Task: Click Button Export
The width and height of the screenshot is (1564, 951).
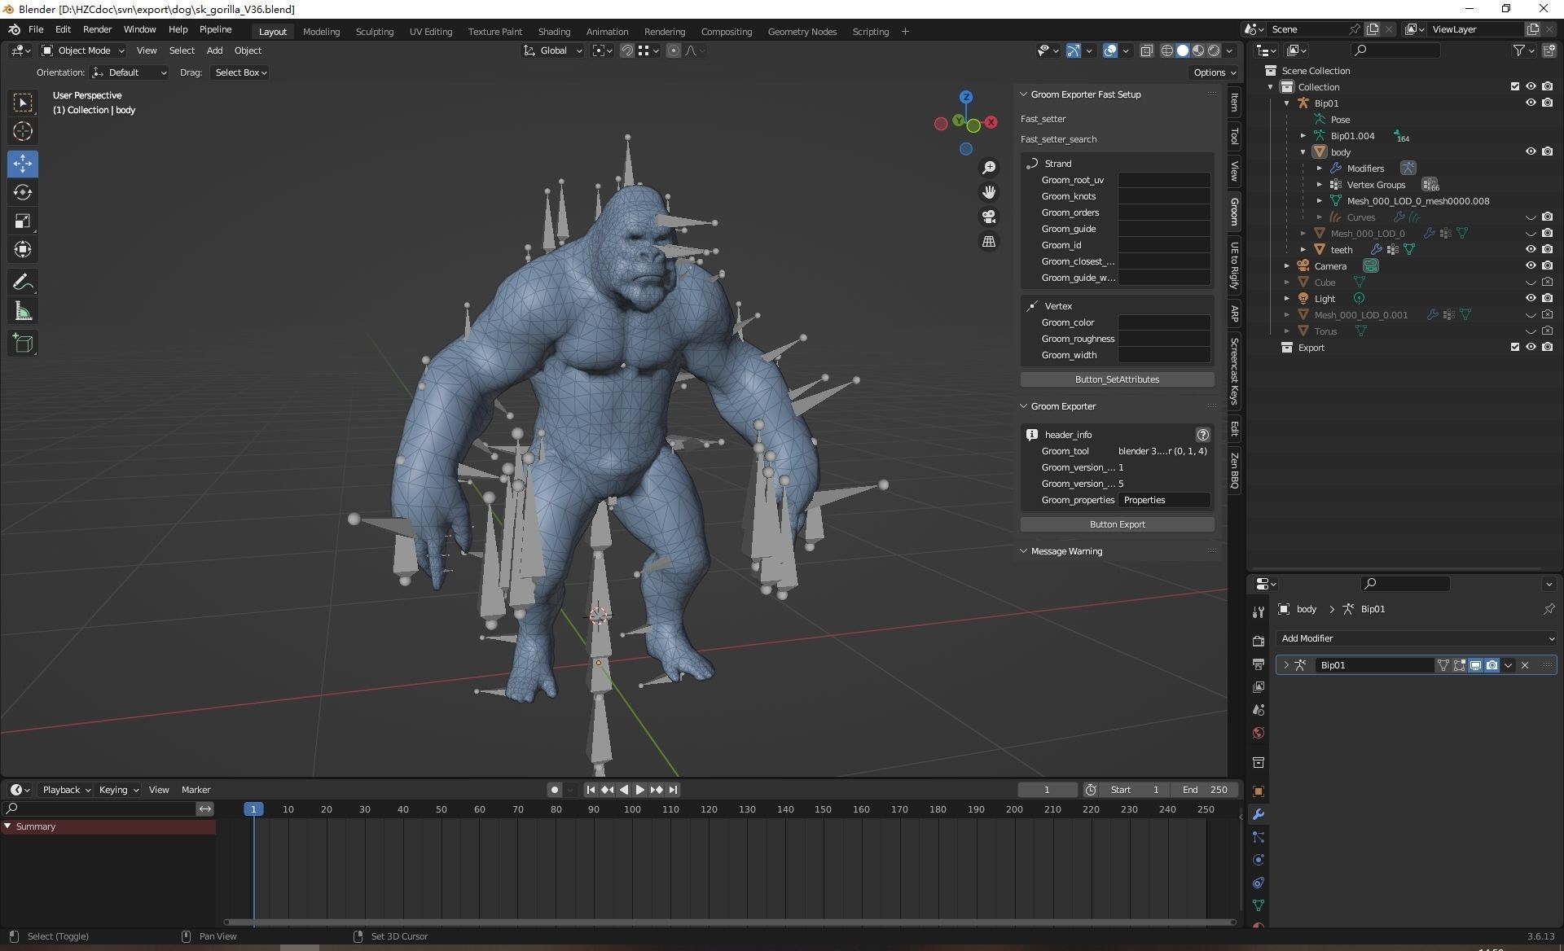Action: pyautogui.click(x=1117, y=524)
